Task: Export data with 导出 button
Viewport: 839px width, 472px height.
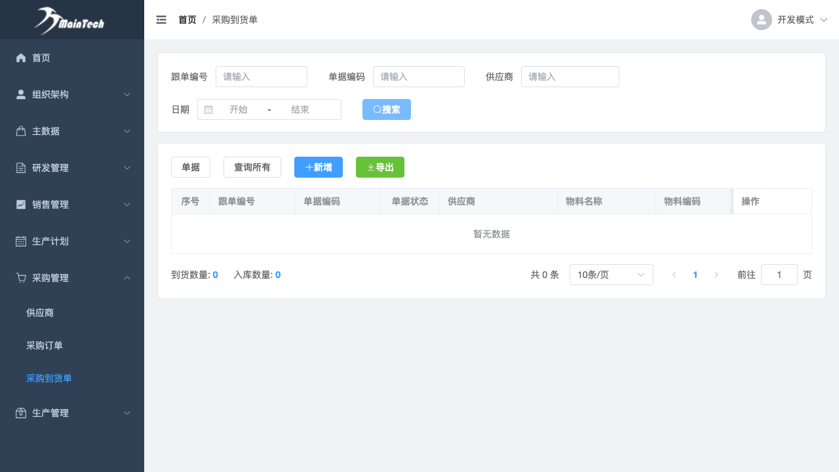Action: pyautogui.click(x=380, y=167)
